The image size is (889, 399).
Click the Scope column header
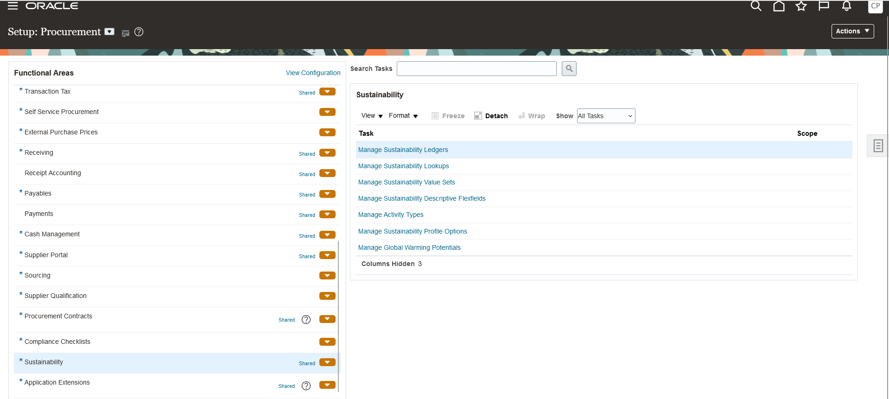click(x=807, y=133)
